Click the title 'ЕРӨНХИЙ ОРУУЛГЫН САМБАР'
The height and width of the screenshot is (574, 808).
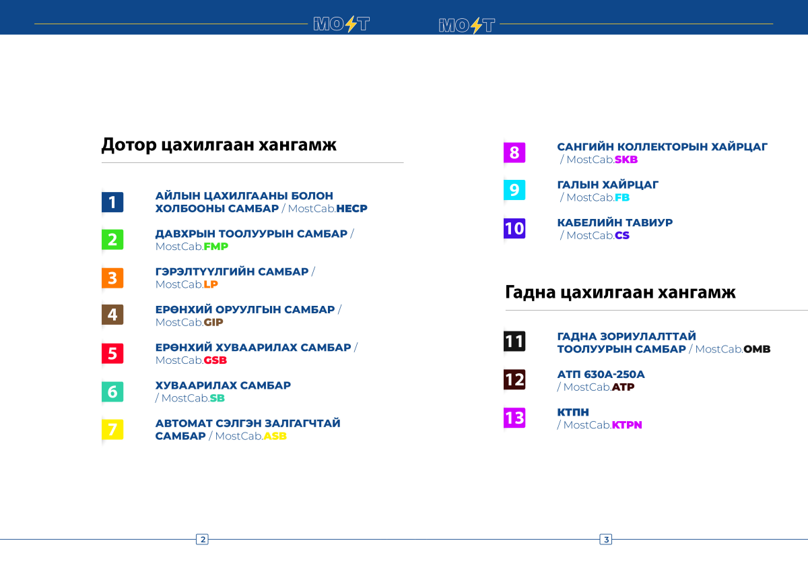[x=245, y=310]
